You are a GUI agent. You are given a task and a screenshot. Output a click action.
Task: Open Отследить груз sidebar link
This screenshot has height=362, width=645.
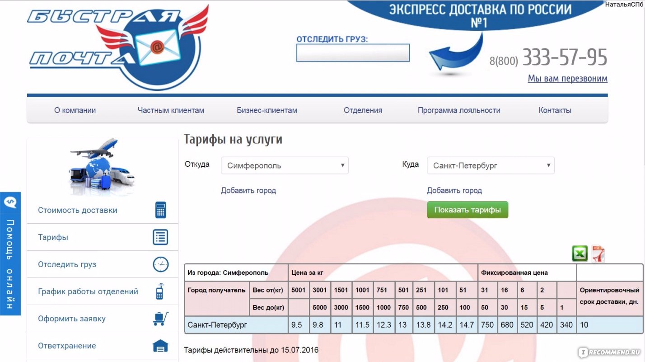tap(67, 264)
